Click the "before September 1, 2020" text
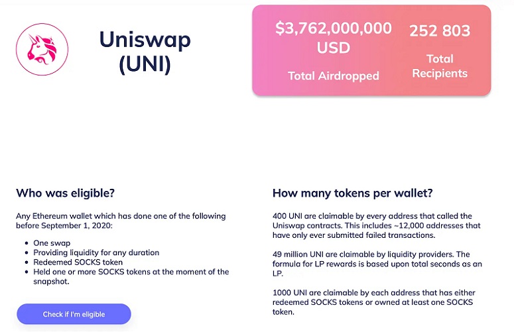The width and height of the screenshot is (514, 332). pyautogui.click(x=64, y=225)
